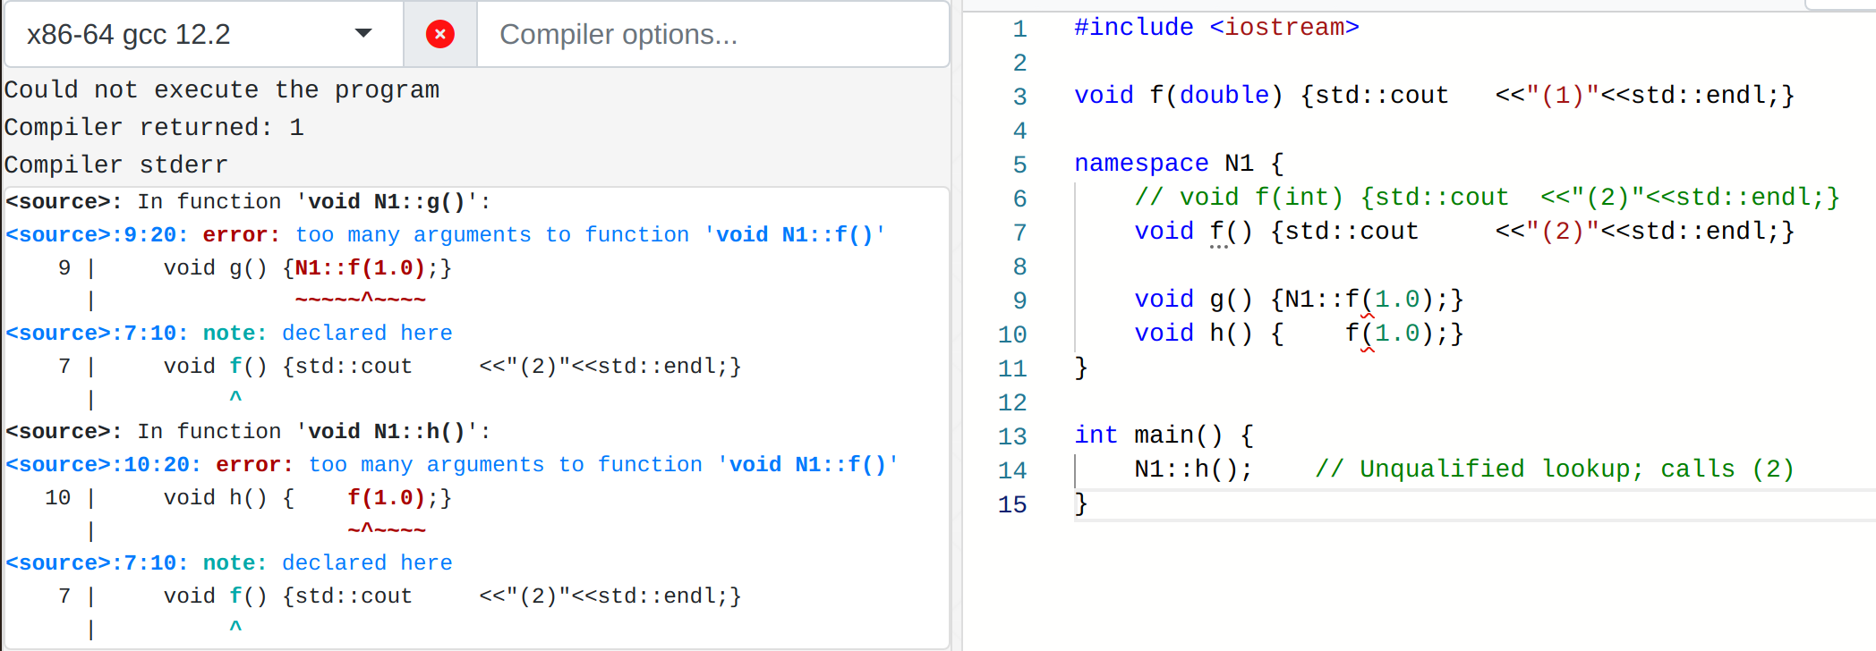Select the #include <iostream> line

[x=1215, y=28]
